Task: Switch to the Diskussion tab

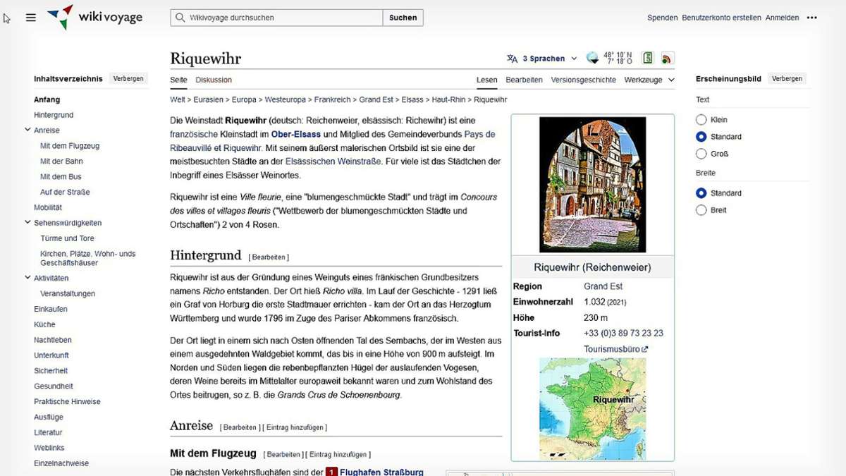Action: pos(214,80)
